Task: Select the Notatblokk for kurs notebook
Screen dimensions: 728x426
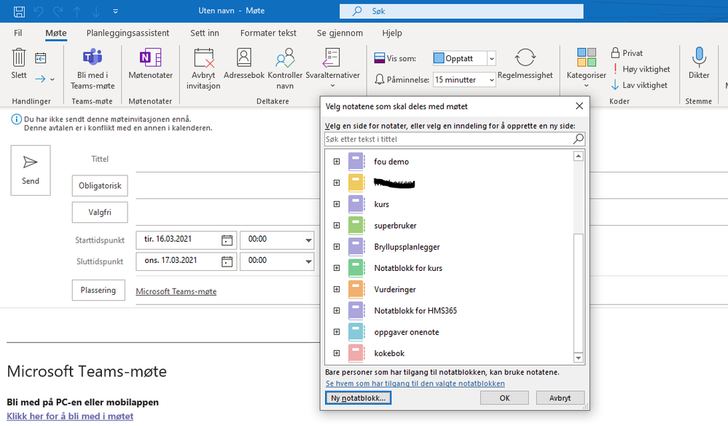Action: click(408, 268)
